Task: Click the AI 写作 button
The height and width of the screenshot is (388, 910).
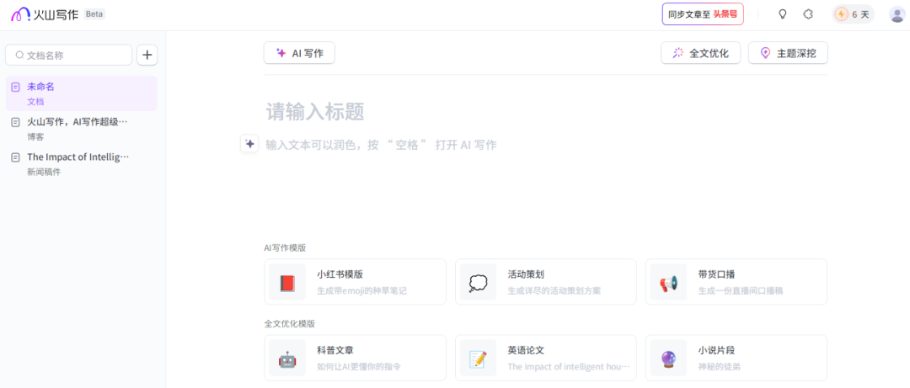Action: point(299,53)
